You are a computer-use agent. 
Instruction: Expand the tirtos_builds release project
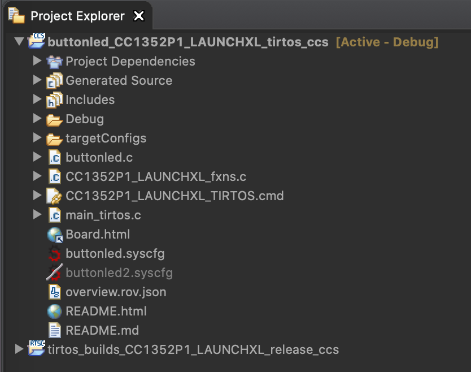pos(19,349)
